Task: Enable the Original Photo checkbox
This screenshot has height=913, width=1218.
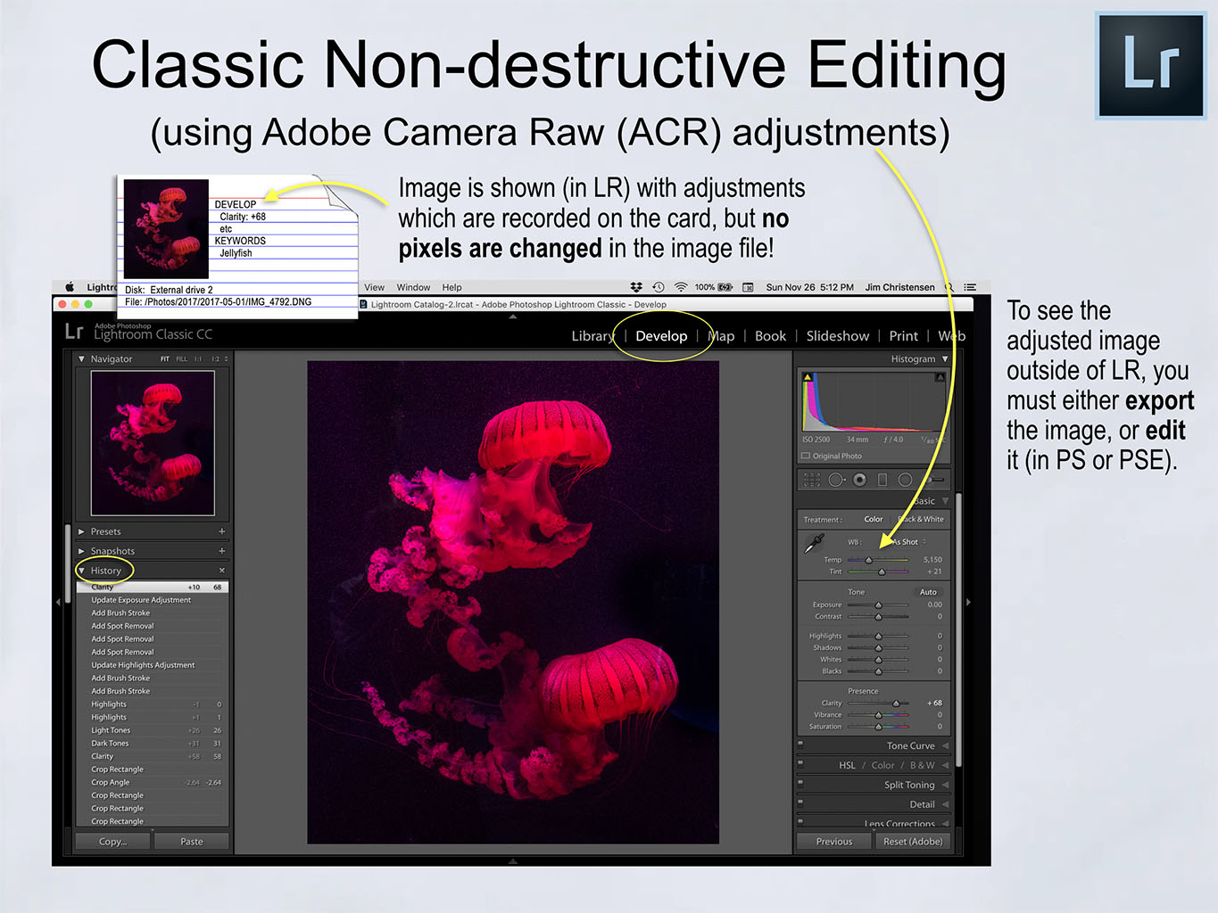Action: click(806, 456)
